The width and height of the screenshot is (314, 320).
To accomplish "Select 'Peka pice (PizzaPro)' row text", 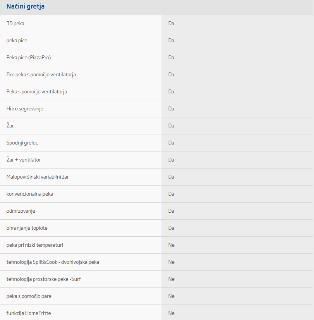I will pos(29,58).
